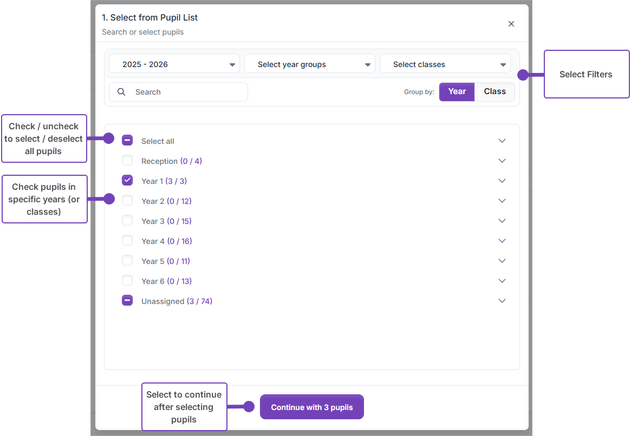Uncheck the Year 1 checkbox
This screenshot has height=436, width=631.
click(x=127, y=181)
